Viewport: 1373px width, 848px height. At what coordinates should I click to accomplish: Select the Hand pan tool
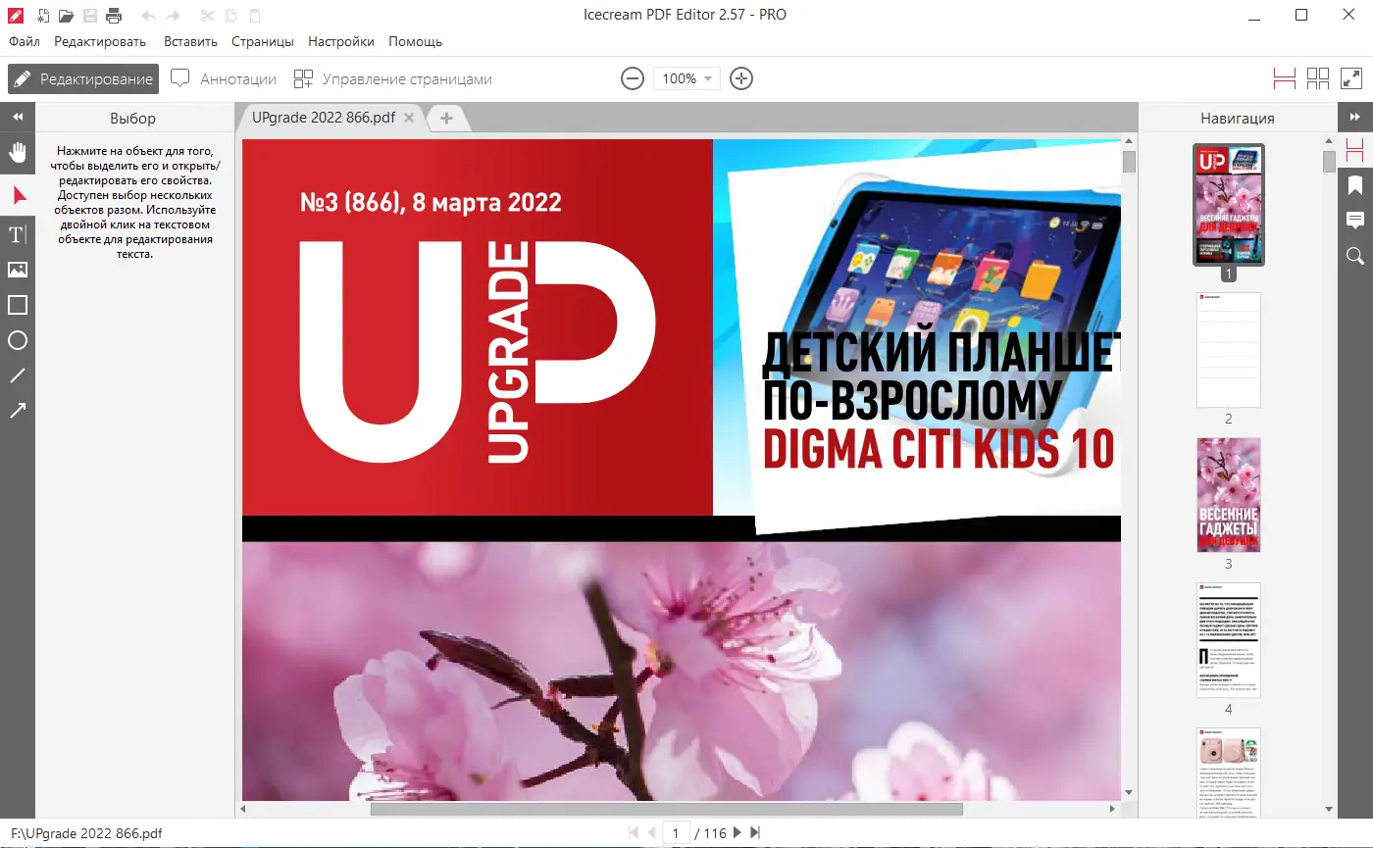click(x=18, y=152)
